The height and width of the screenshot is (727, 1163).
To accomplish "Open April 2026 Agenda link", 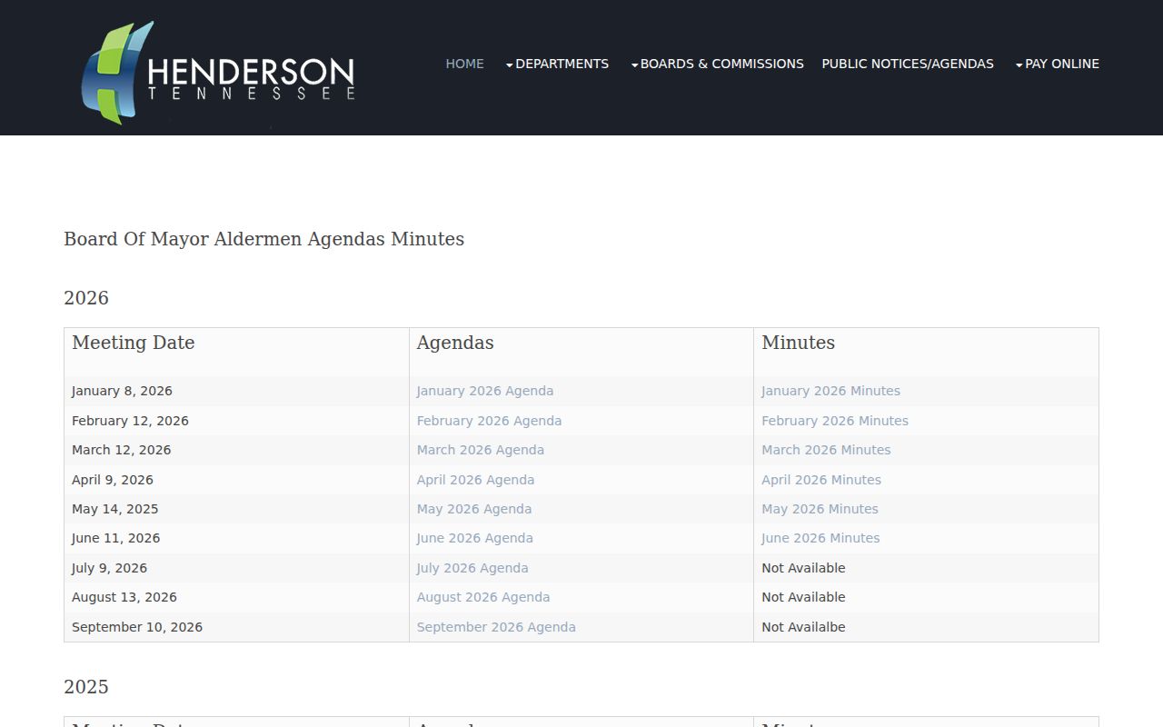I will coord(475,480).
